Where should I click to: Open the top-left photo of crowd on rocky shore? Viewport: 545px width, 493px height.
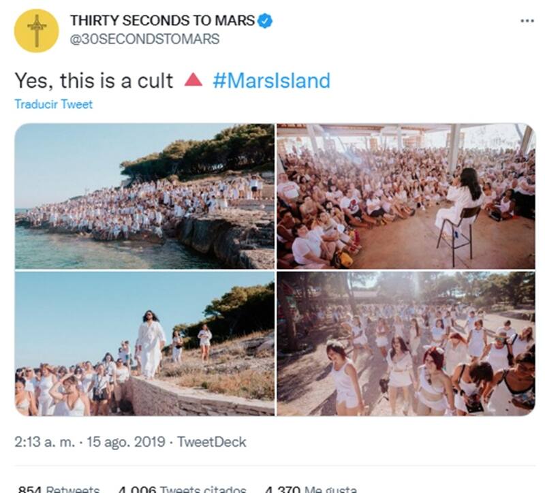point(144,196)
